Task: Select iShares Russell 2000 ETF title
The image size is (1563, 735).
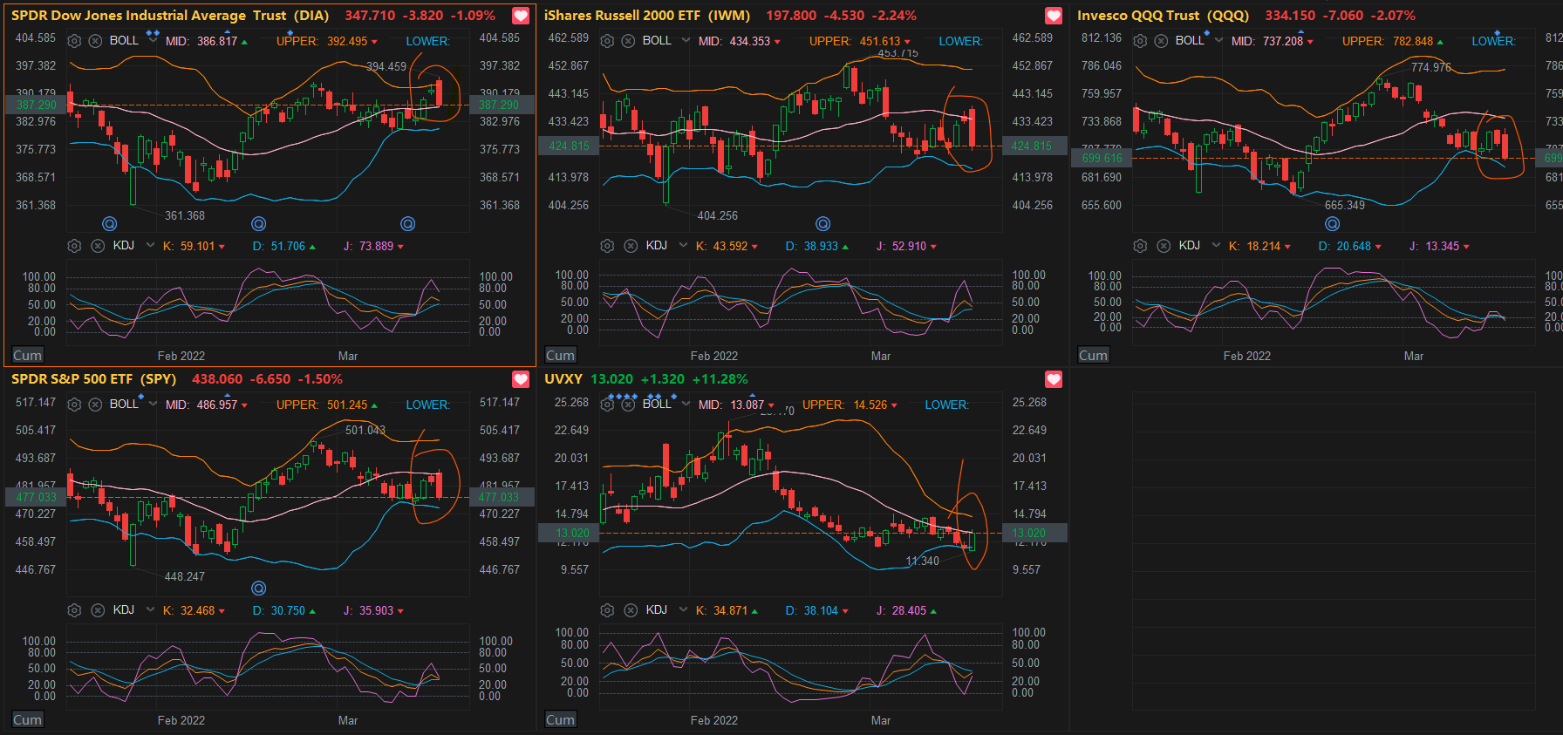Action: tap(647, 16)
